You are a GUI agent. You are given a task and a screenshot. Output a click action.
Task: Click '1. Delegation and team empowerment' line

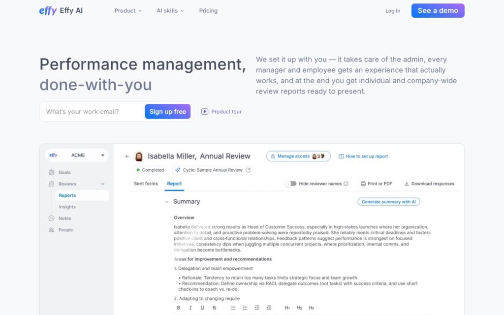[213, 268]
